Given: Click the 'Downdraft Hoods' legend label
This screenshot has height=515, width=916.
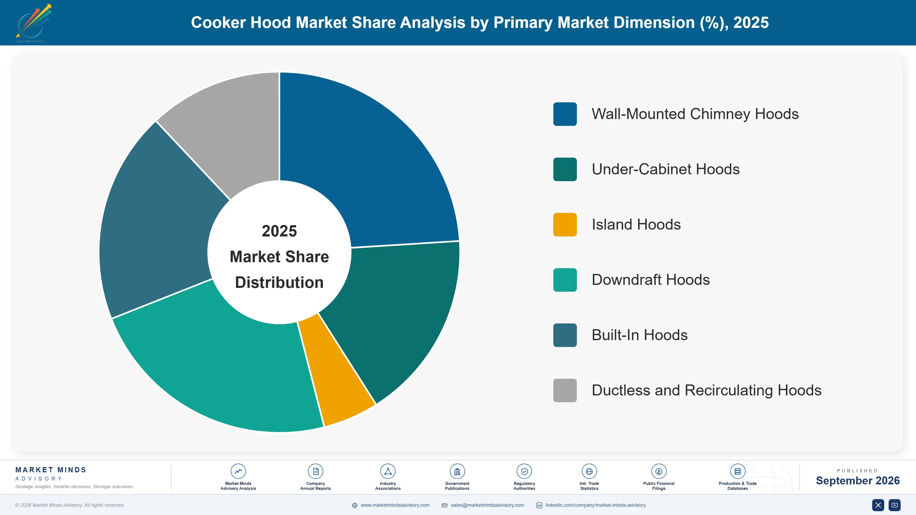Looking at the screenshot, I should (x=650, y=280).
